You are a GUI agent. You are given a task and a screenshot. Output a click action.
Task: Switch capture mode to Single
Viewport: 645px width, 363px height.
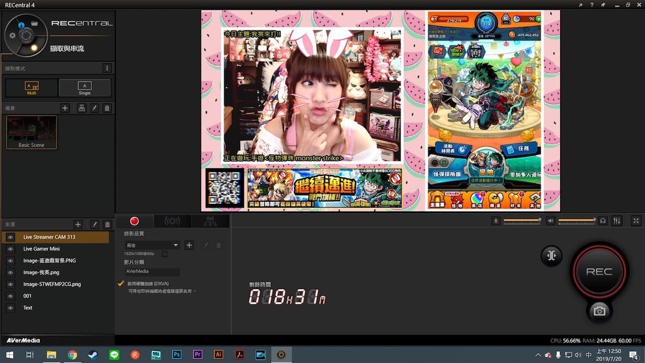[x=85, y=88]
